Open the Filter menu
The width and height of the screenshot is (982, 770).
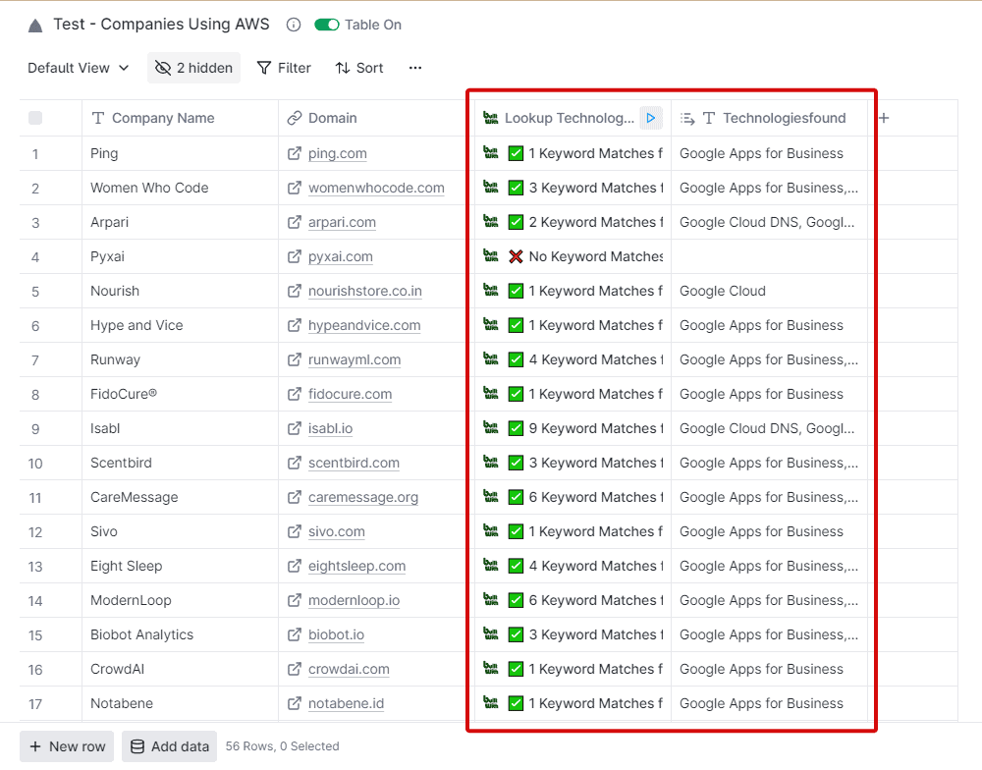(x=284, y=68)
